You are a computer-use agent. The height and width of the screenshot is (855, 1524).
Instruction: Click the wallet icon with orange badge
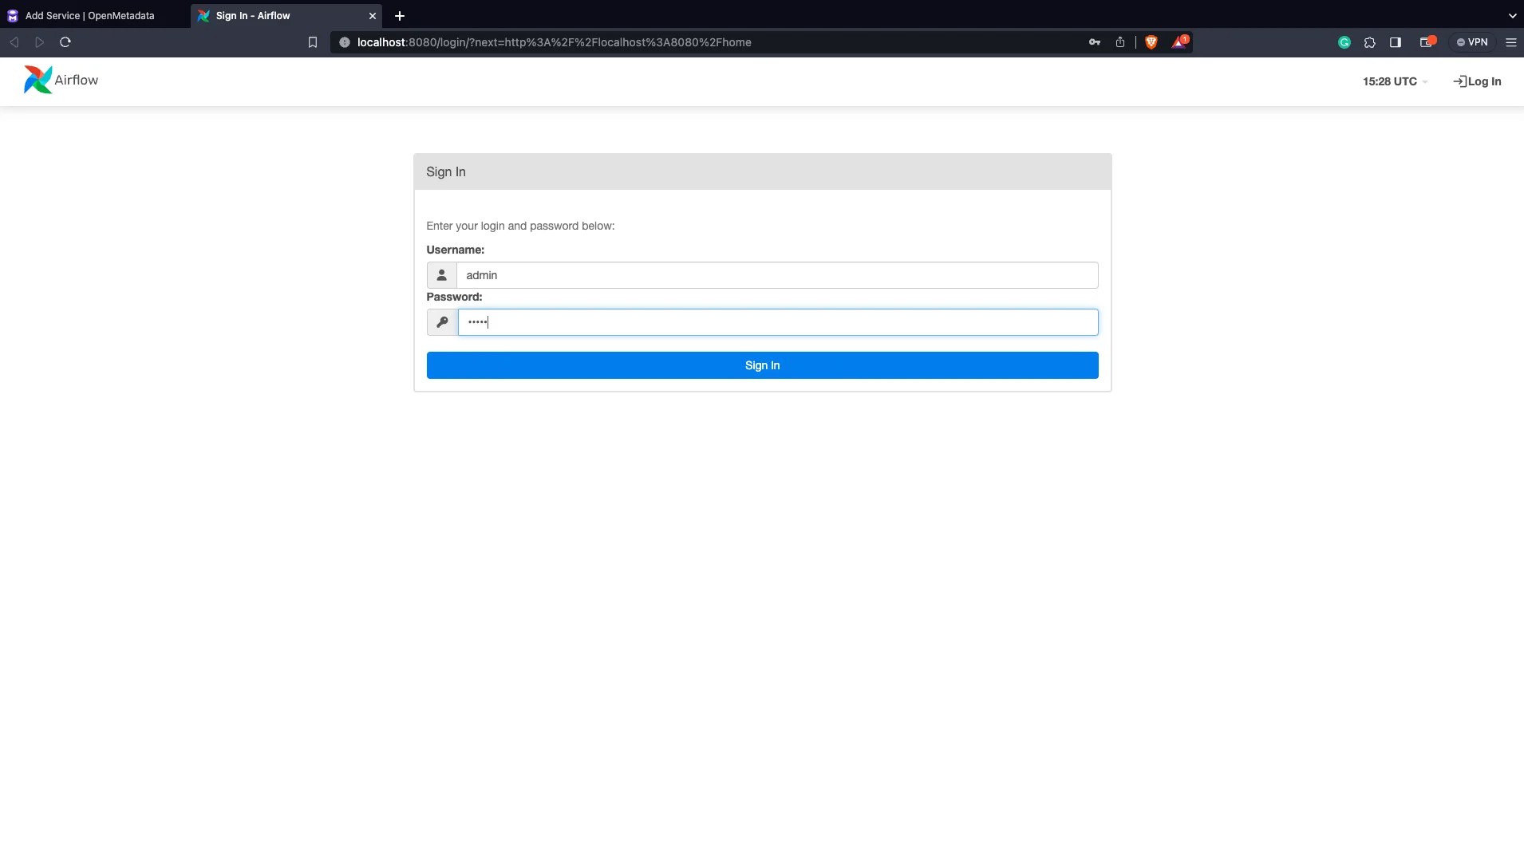1428,42
